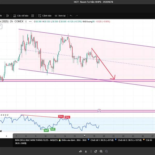The image size is (155, 155).
Task: Click caption 'Chốt lời 1: 38.35 (+875$)'
Action: (102, 140)
